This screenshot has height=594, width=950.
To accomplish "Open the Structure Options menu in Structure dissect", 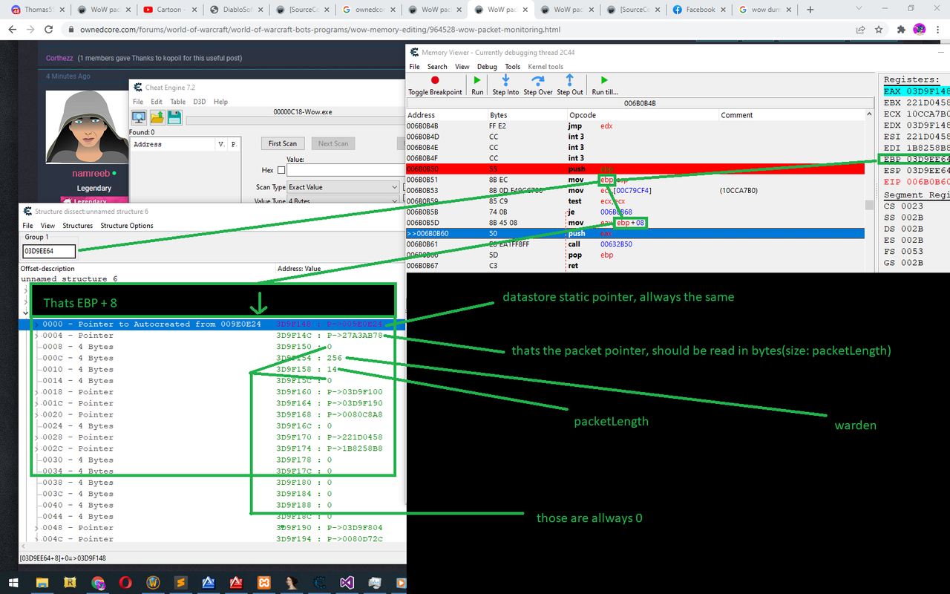I will tap(127, 226).
